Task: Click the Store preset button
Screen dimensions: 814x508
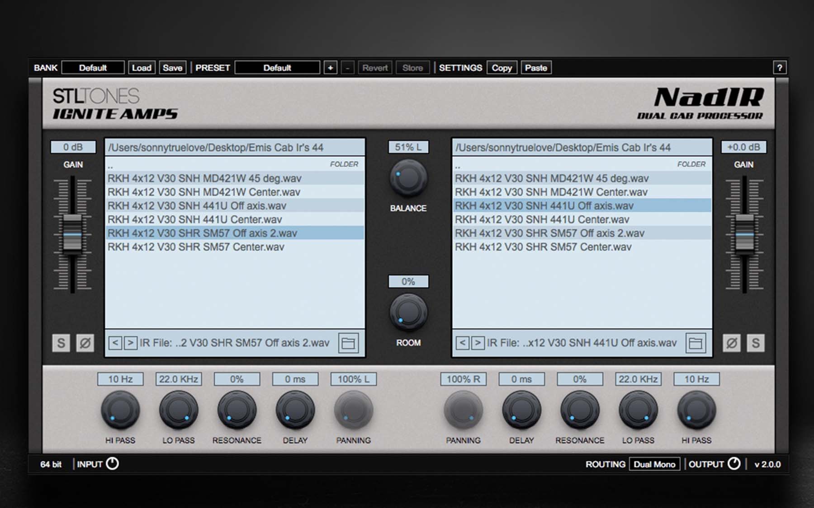Action: tap(412, 68)
